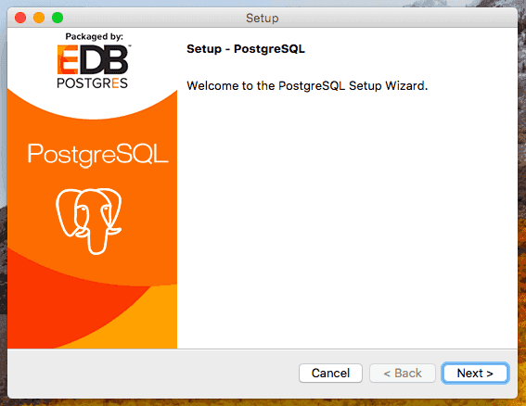Click the 'Packaged by:' label
The image size is (526, 406).
click(x=95, y=36)
